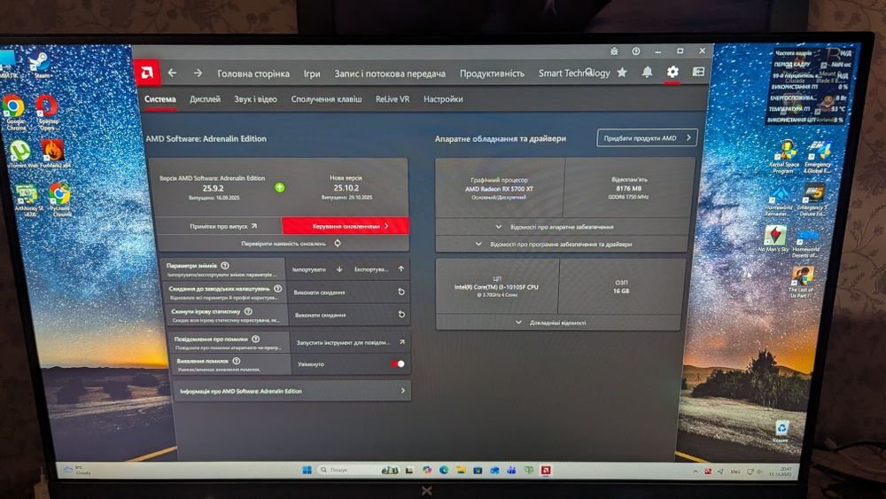Click the settings gear icon

tap(672, 72)
